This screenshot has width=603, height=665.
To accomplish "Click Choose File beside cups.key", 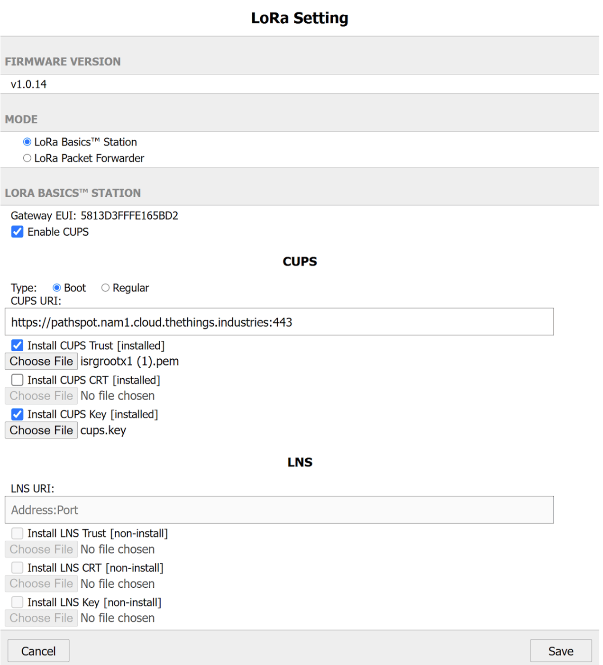I will (x=41, y=430).
